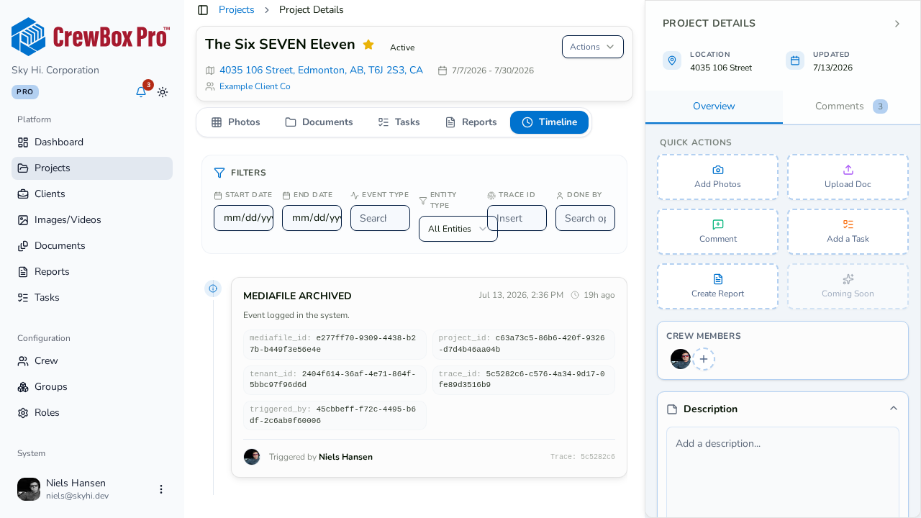The height and width of the screenshot is (518, 921).
Task: Open the All Entities dropdown
Action: tap(458, 229)
